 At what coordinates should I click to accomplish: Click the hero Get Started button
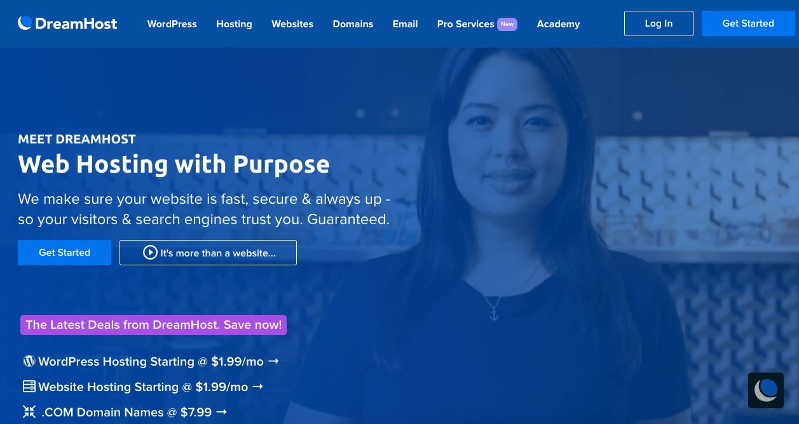[x=64, y=253]
